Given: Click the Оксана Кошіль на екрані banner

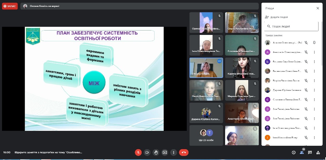Looking at the screenshot, I should 139,6.
